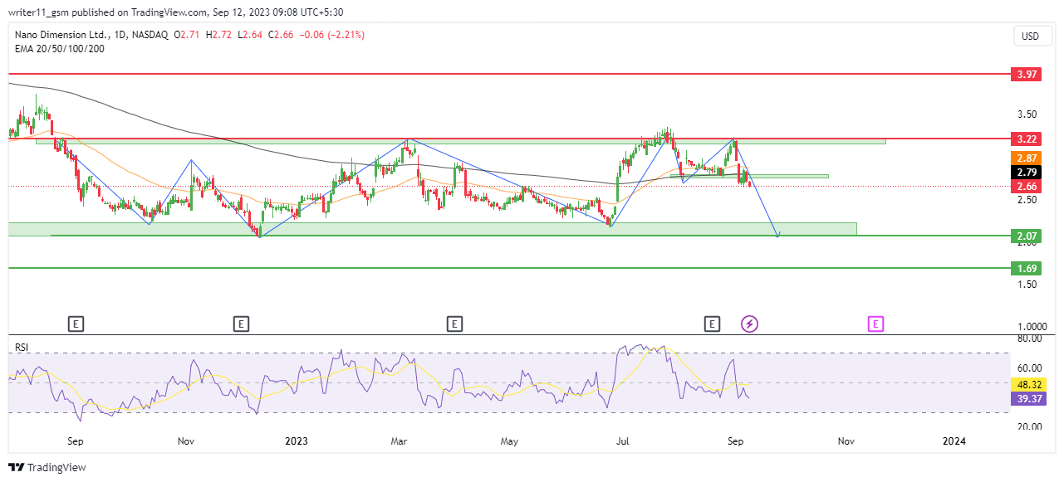
Task: Click the Mar label on time axis
Action: click(x=399, y=442)
